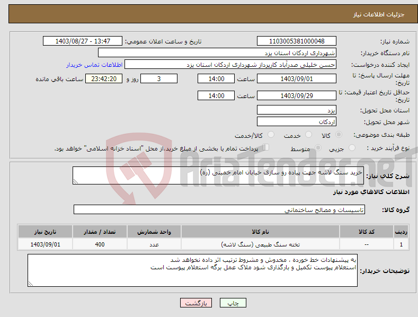Click the جزئیات اطلاعات نیاز page title
The image size is (418, 317).
379,14
